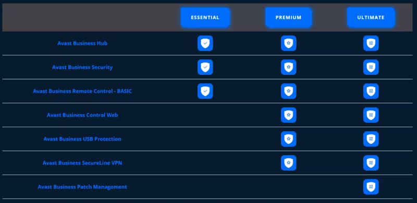The image size is (417, 203).
Task: Click Essential check shield for Avast Business Hub
Action: click(205, 43)
